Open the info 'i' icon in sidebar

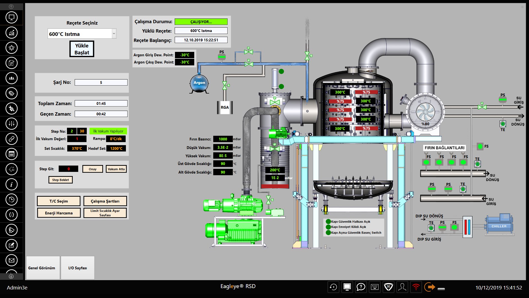pyautogui.click(x=12, y=184)
